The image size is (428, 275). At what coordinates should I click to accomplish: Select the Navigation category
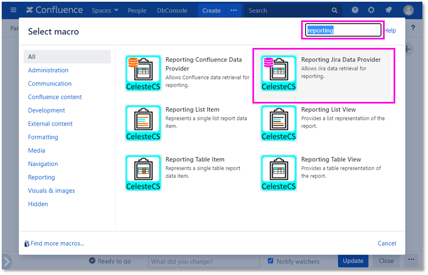pos(43,164)
